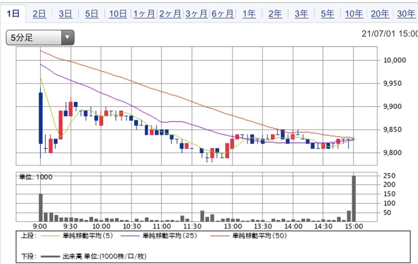
Task: Select the 20年 period link
Action: [380, 13]
